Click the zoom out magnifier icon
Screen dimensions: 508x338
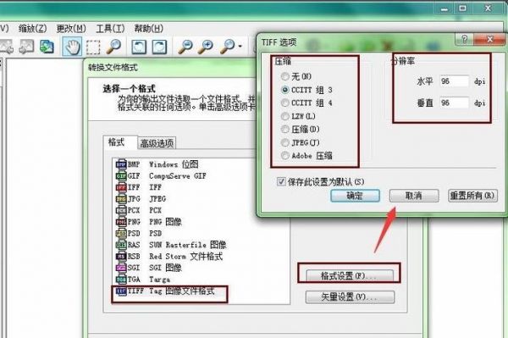coord(185,47)
